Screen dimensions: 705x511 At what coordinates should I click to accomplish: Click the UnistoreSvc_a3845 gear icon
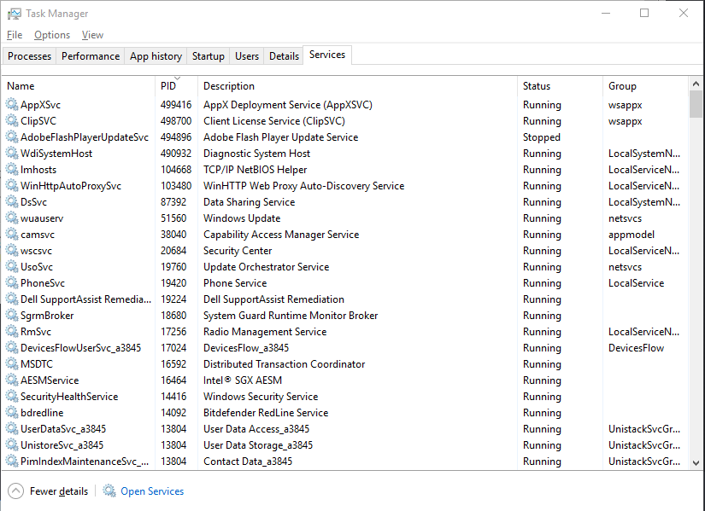[x=12, y=445]
